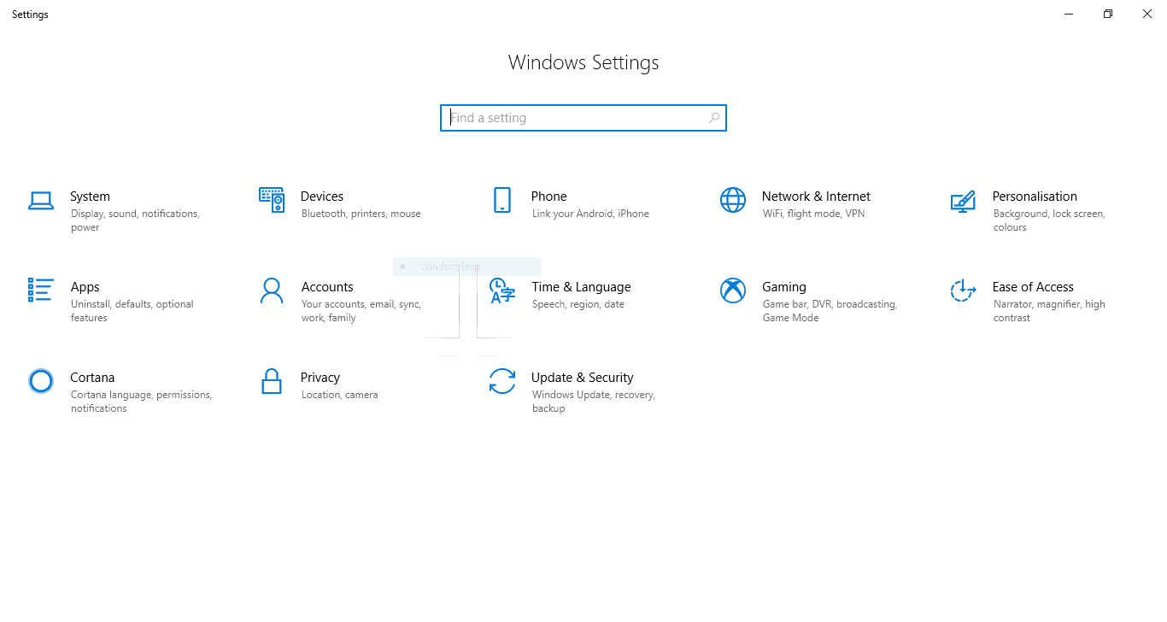Go to Devices settings label
This screenshot has height=622, width=1167.
point(322,197)
